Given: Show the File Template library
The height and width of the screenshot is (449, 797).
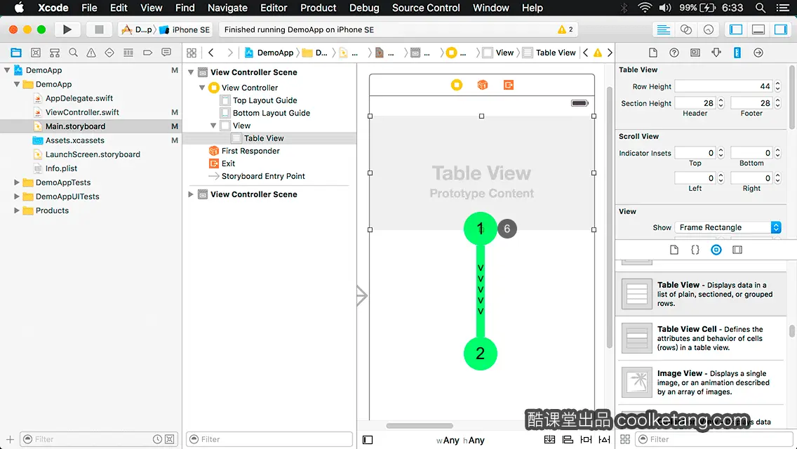Looking at the screenshot, I should 674,250.
